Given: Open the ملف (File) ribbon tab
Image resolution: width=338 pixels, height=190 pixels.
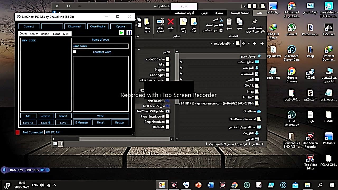Looking at the screenshot, I should point(260,13).
